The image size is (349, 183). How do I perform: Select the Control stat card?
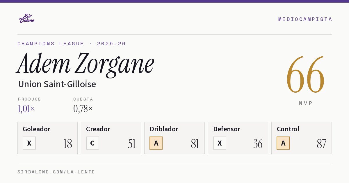point(302,138)
